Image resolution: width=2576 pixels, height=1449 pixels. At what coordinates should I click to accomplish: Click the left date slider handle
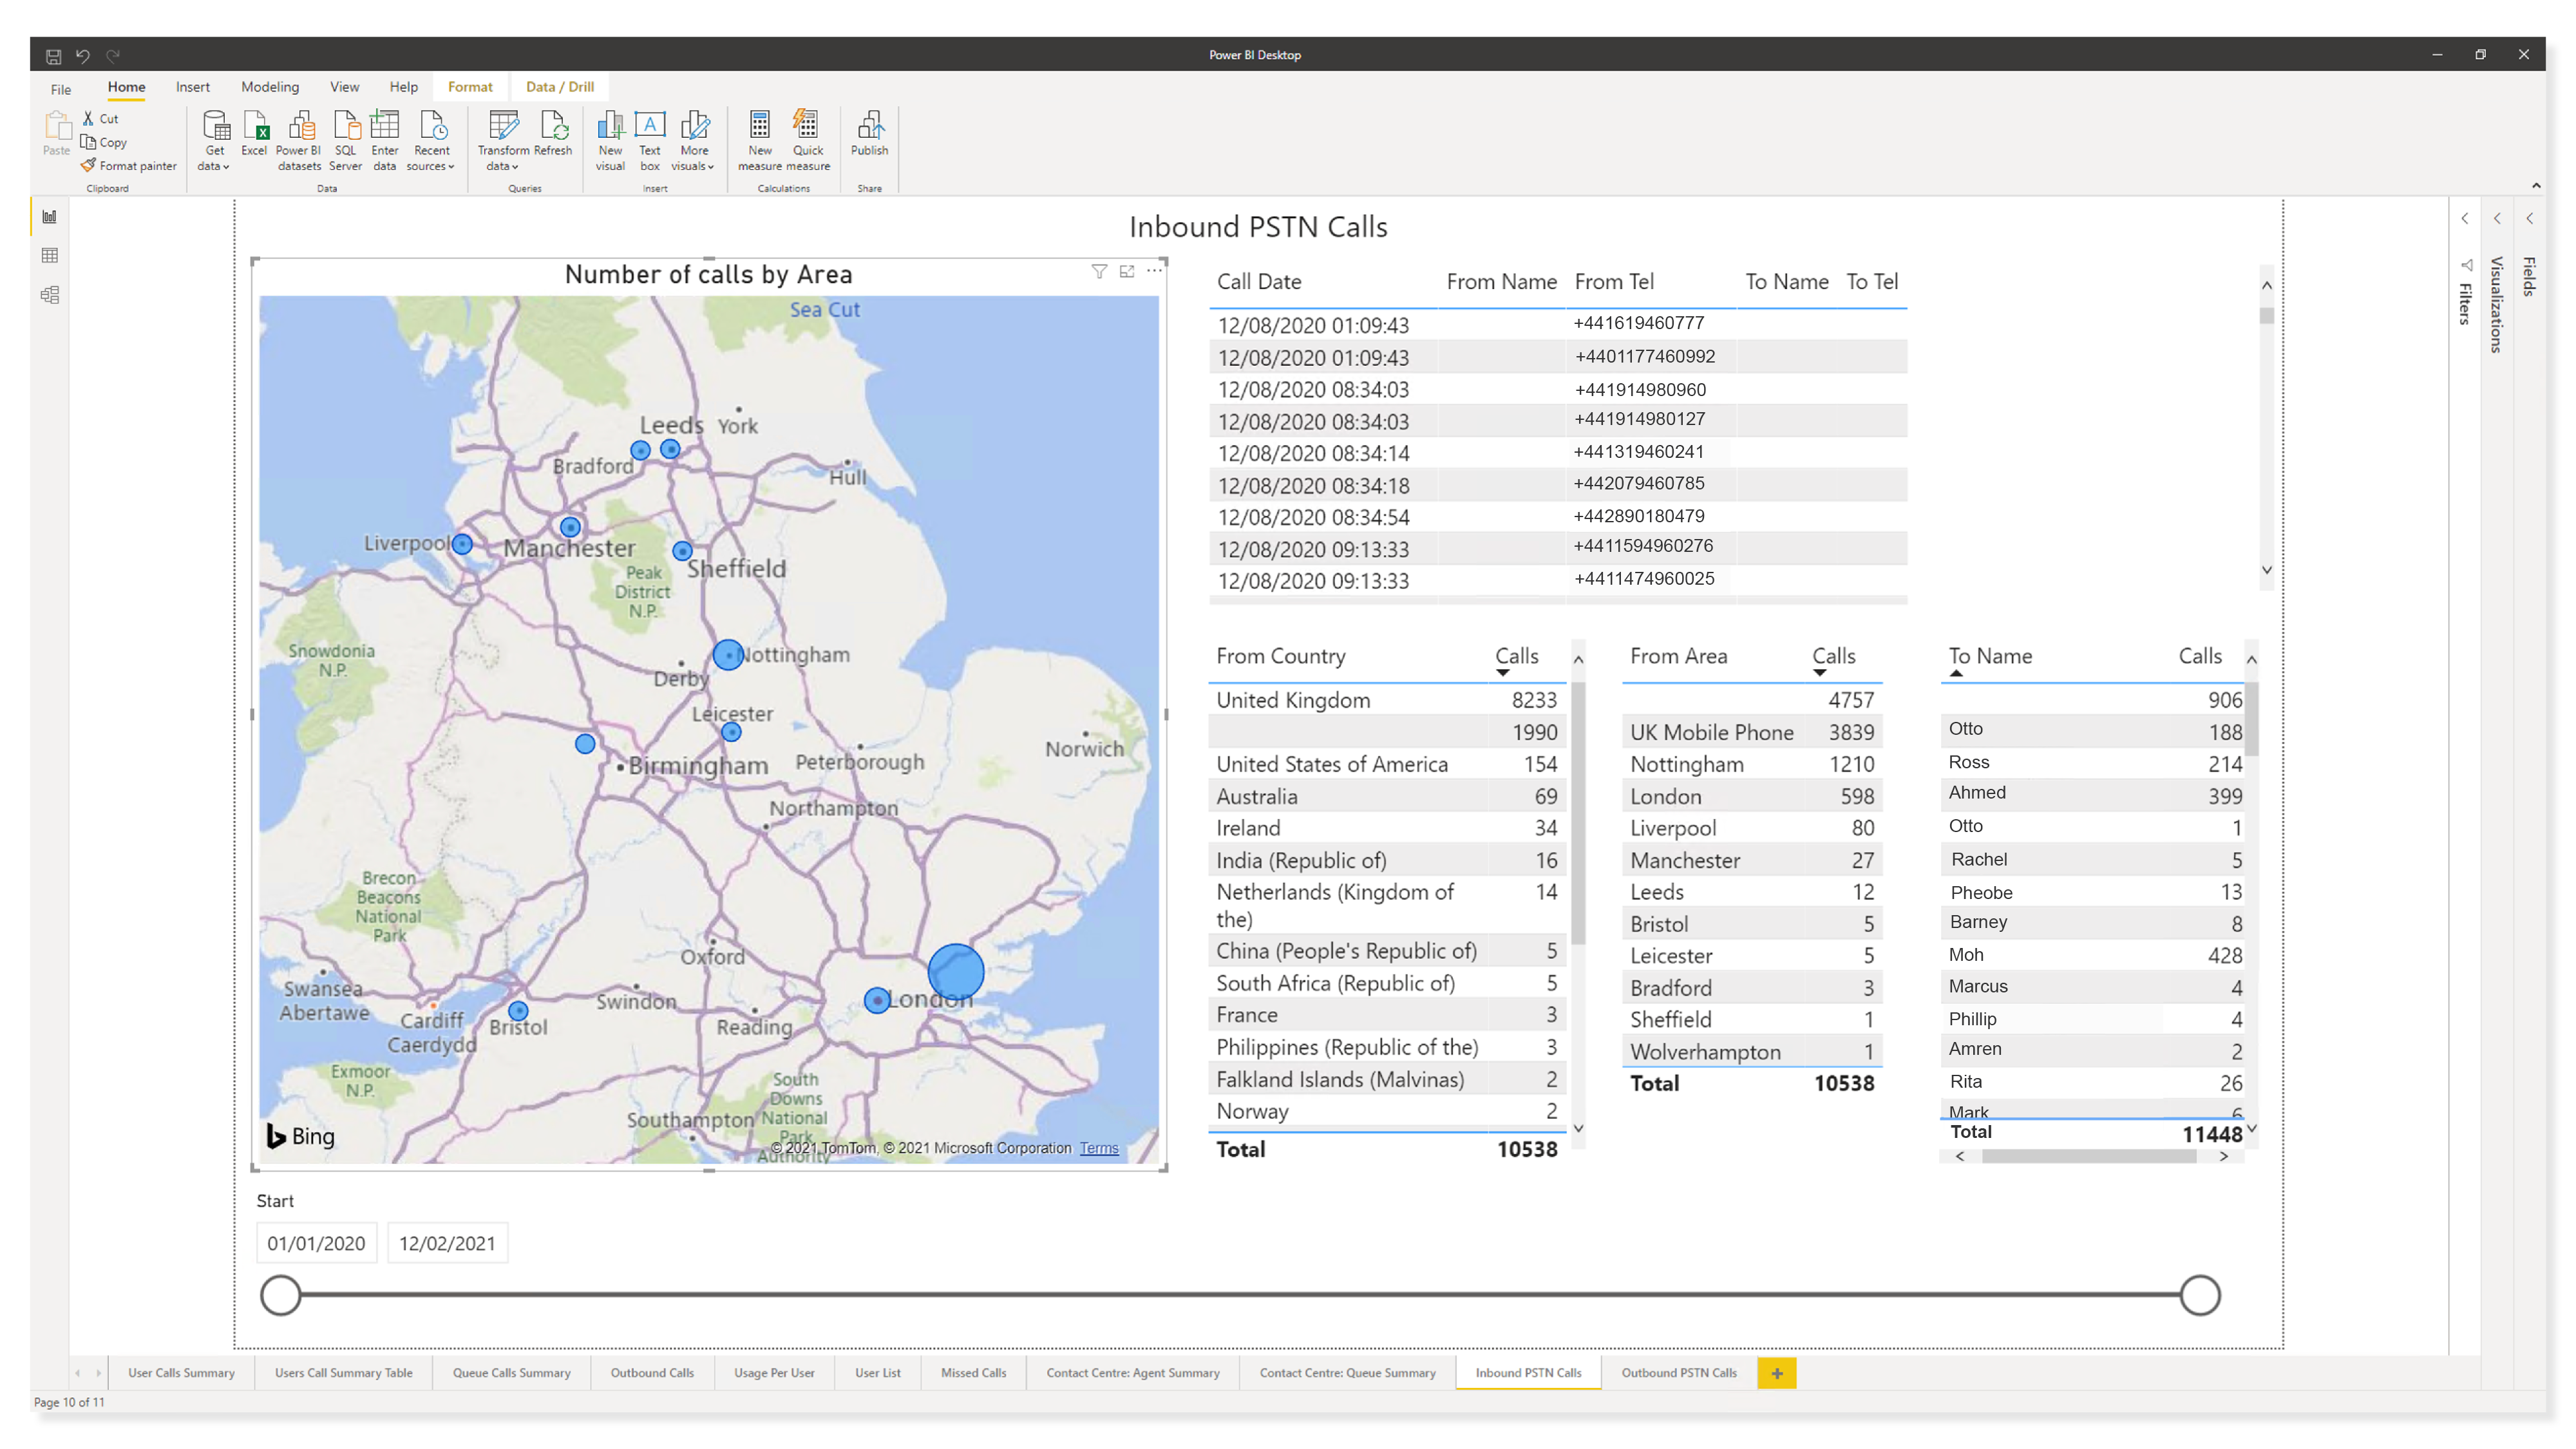[281, 1295]
